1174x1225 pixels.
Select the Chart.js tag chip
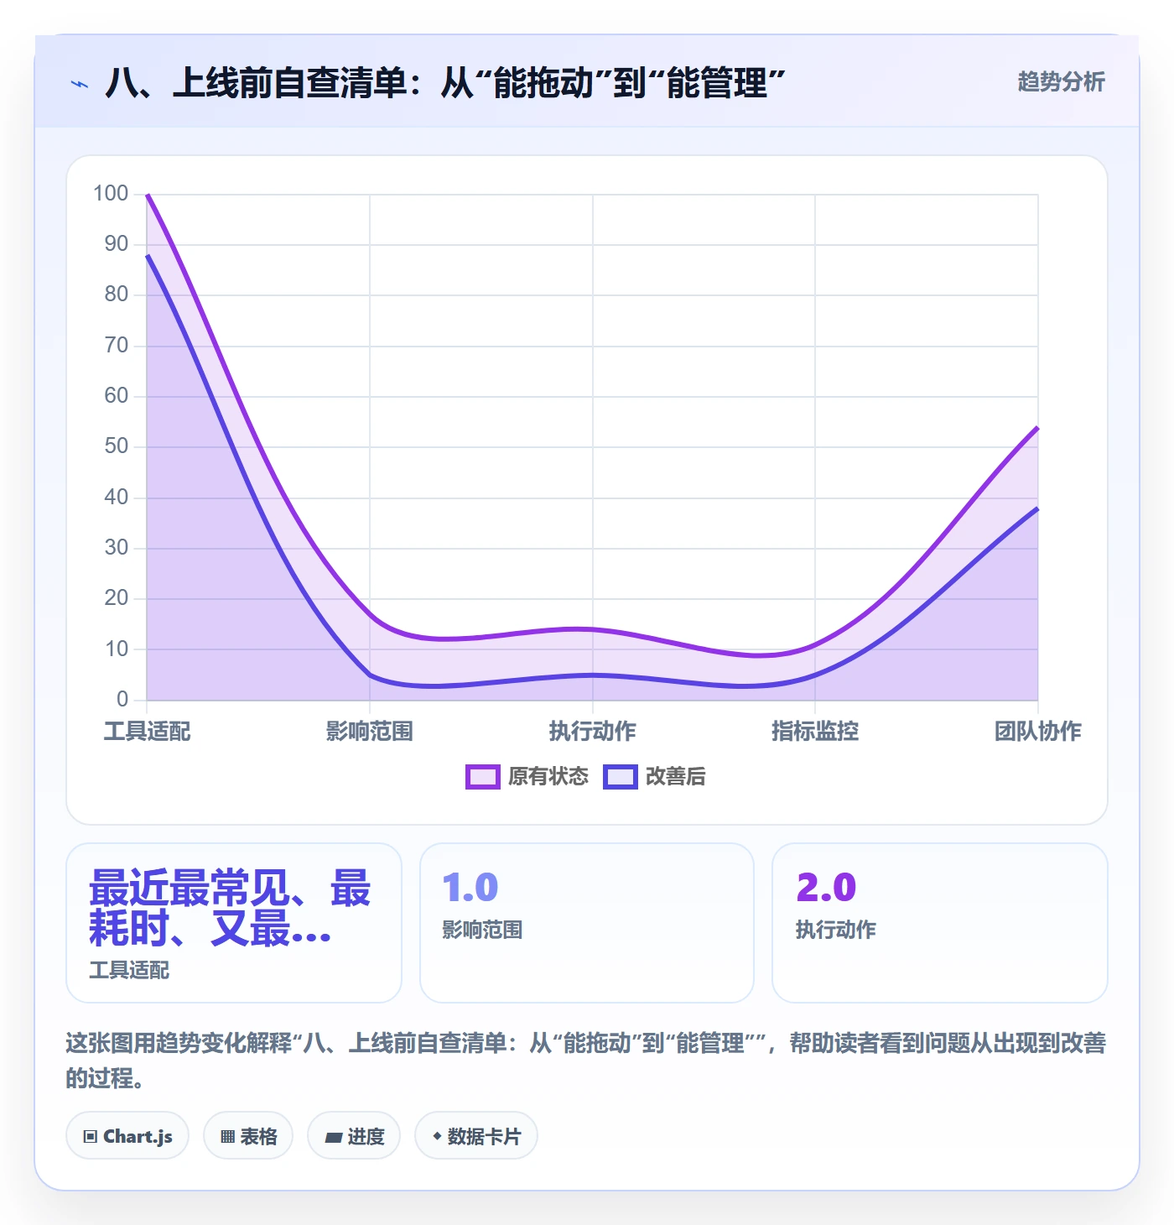(x=127, y=1136)
